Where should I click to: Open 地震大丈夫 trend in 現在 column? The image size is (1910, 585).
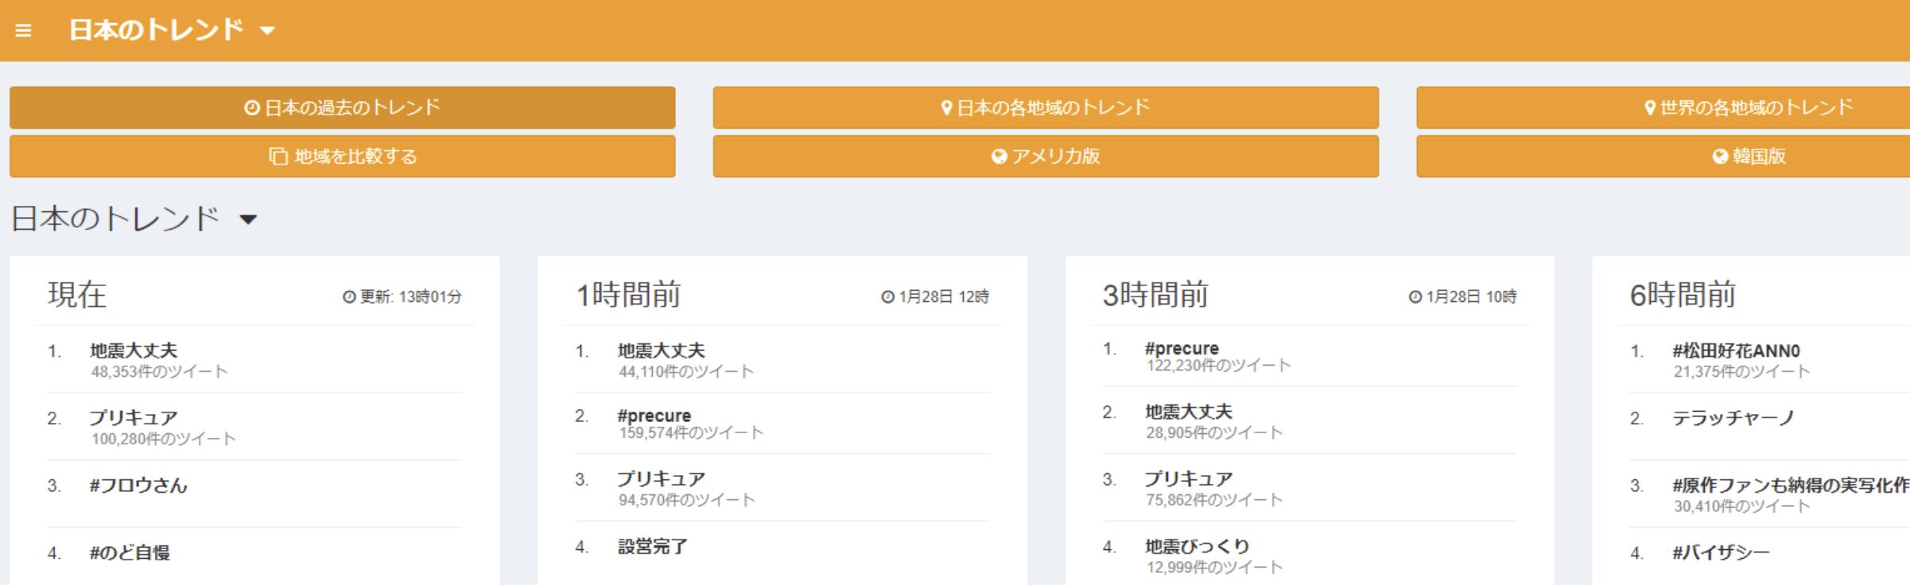pyautogui.click(x=134, y=351)
